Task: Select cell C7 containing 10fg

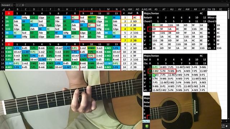Action: pos(26,37)
